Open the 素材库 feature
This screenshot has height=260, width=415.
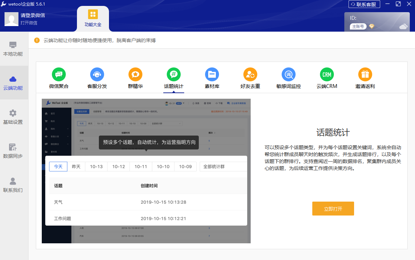click(x=212, y=78)
